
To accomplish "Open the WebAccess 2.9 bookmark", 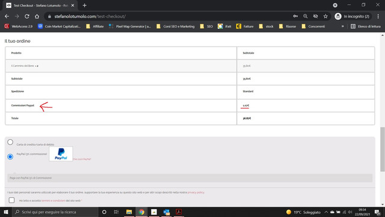I will click(19, 27).
